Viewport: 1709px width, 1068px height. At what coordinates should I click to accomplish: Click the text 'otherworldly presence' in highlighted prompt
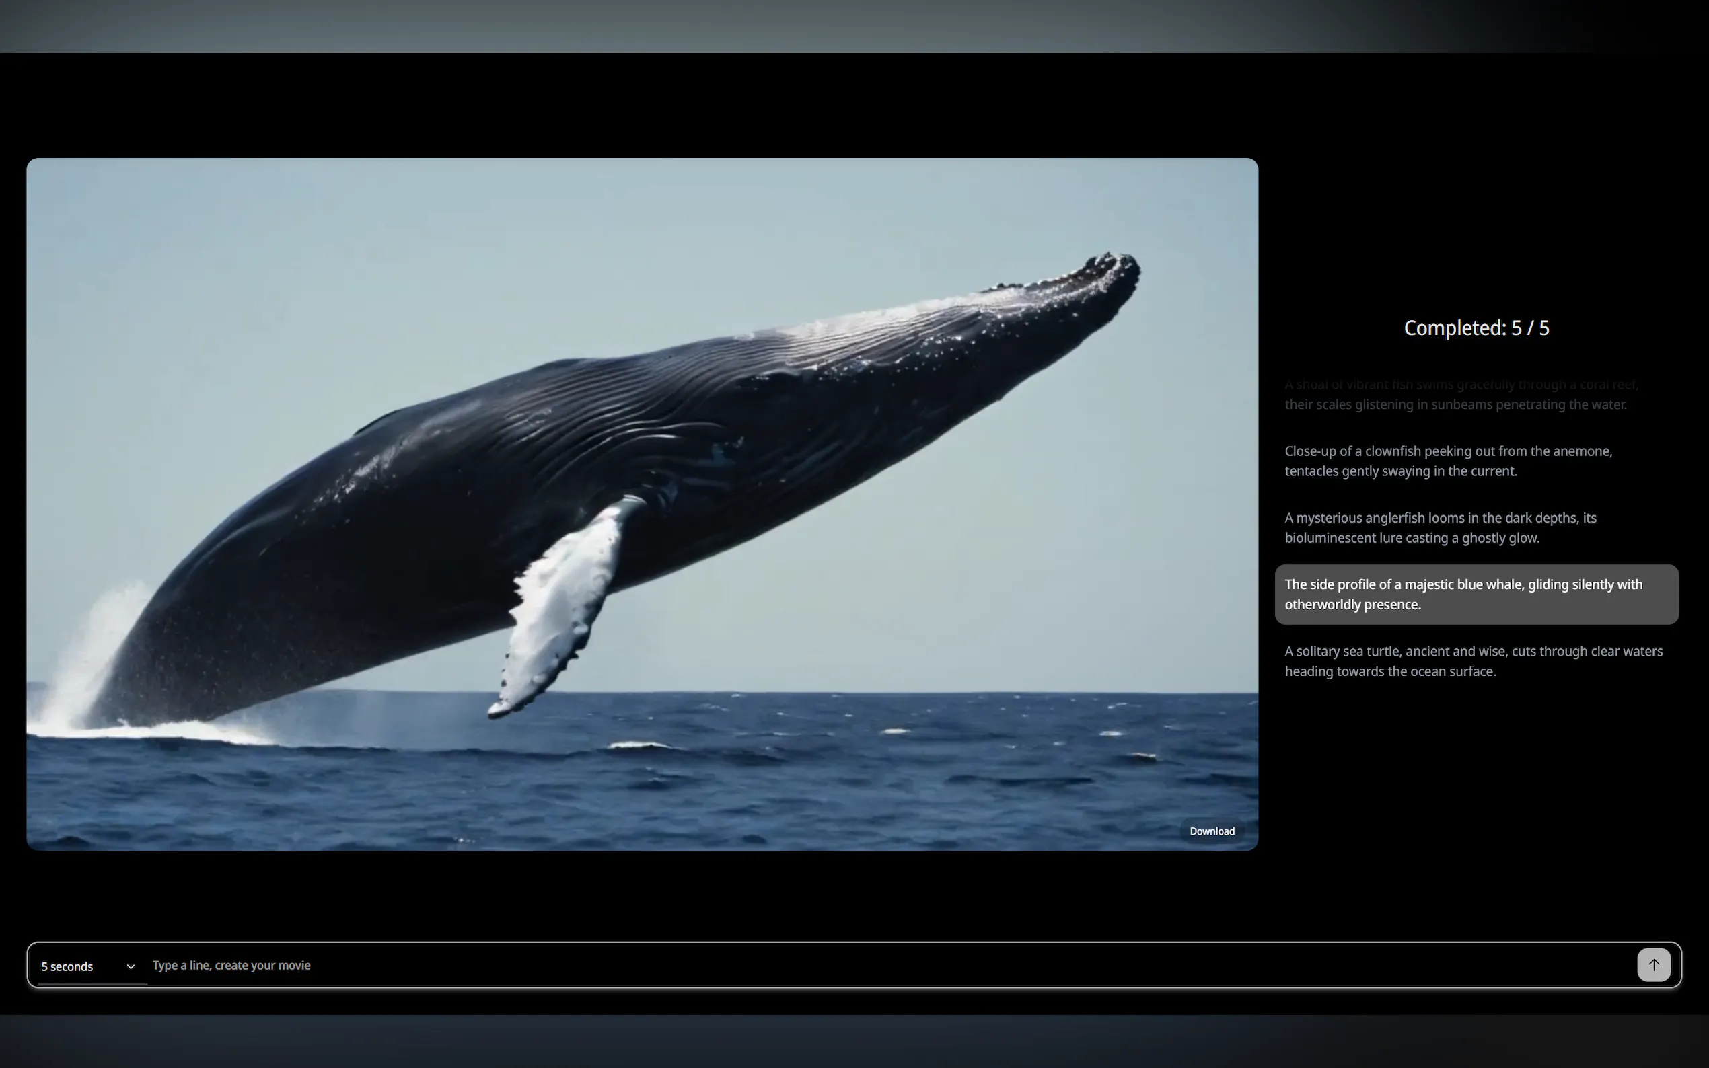1352,605
